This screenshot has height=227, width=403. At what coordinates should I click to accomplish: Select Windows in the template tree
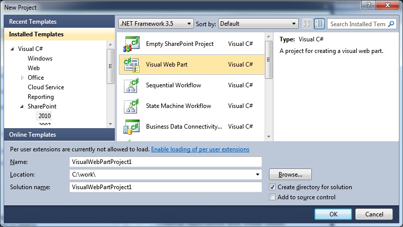tap(40, 59)
